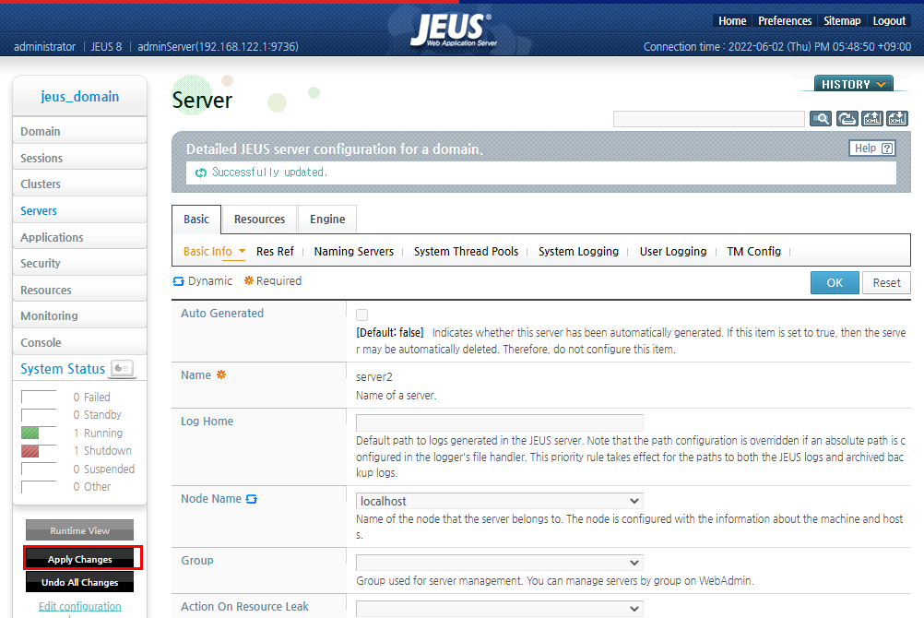Viewport: 924px width, 618px height.
Task: Select Clusters in the sidebar
Action: (79, 184)
